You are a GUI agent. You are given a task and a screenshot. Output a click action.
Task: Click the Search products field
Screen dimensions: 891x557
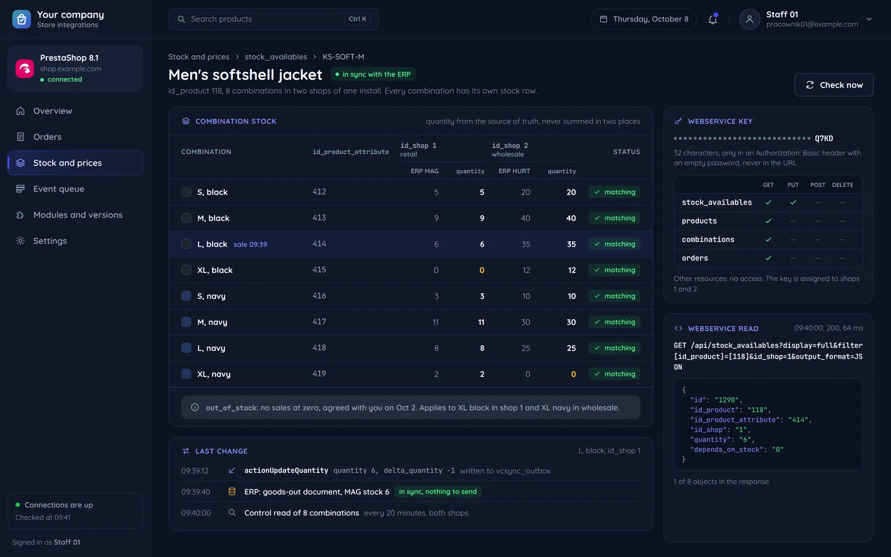pos(273,19)
